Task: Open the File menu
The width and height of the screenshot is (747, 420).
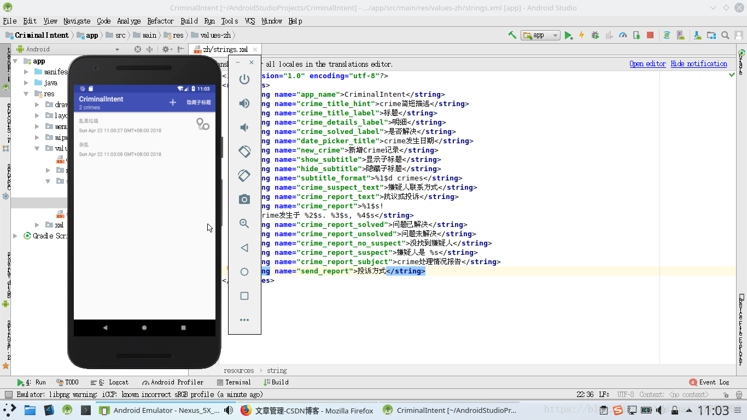Action: [10, 21]
